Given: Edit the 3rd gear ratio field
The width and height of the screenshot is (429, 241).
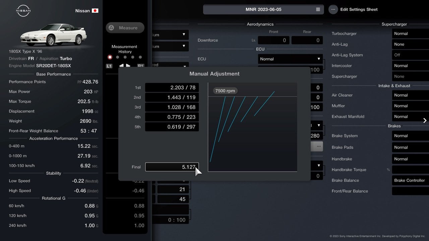Looking at the screenshot, I should tap(172, 107).
